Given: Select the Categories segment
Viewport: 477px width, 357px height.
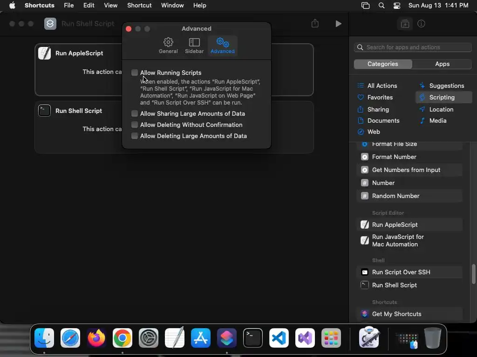Looking at the screenshot, I should point(383,64).
